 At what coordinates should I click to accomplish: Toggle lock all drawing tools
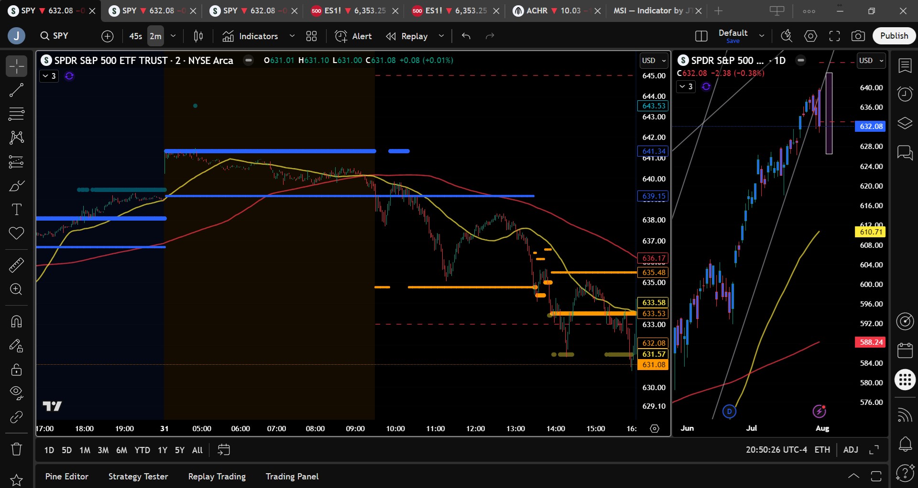16,370
